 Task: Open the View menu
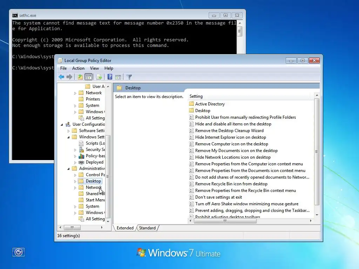point(94,68)
